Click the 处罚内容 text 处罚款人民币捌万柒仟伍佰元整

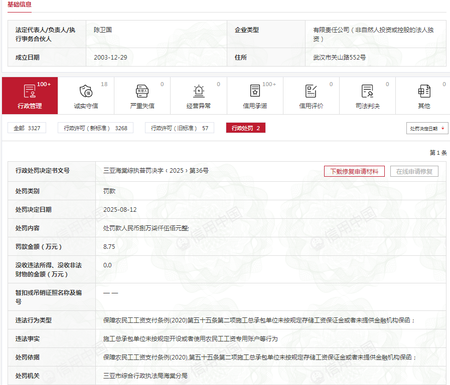coord(146,228)
